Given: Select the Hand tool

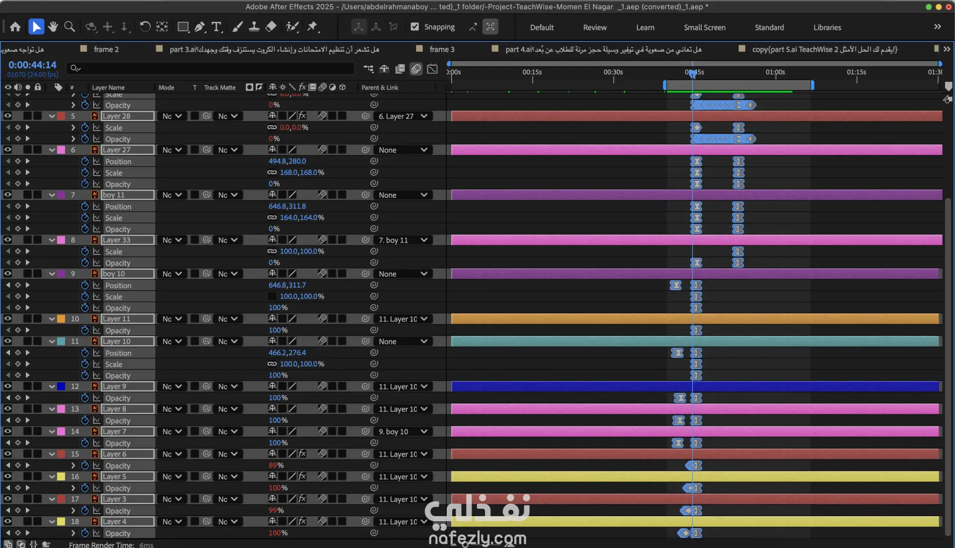Looking at the screenshot, I should [53, 27].
